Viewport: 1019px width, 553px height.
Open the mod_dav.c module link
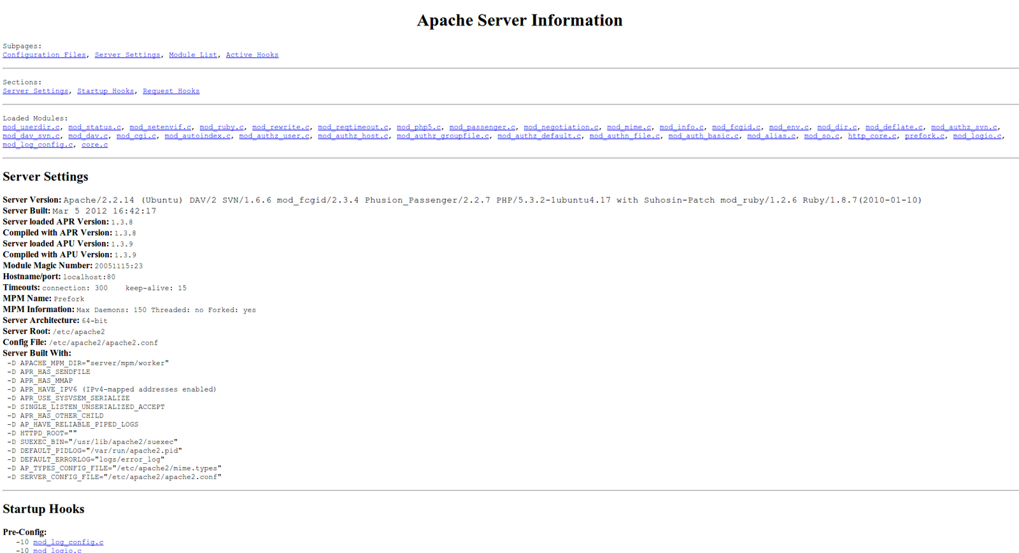(89, 136)
